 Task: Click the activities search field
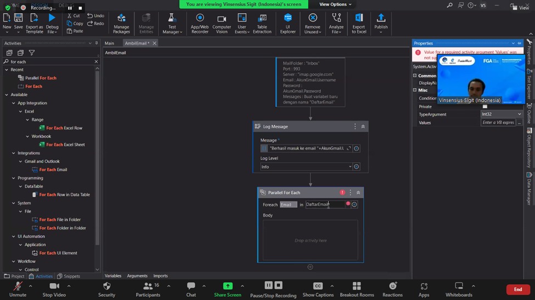[51, 62]
